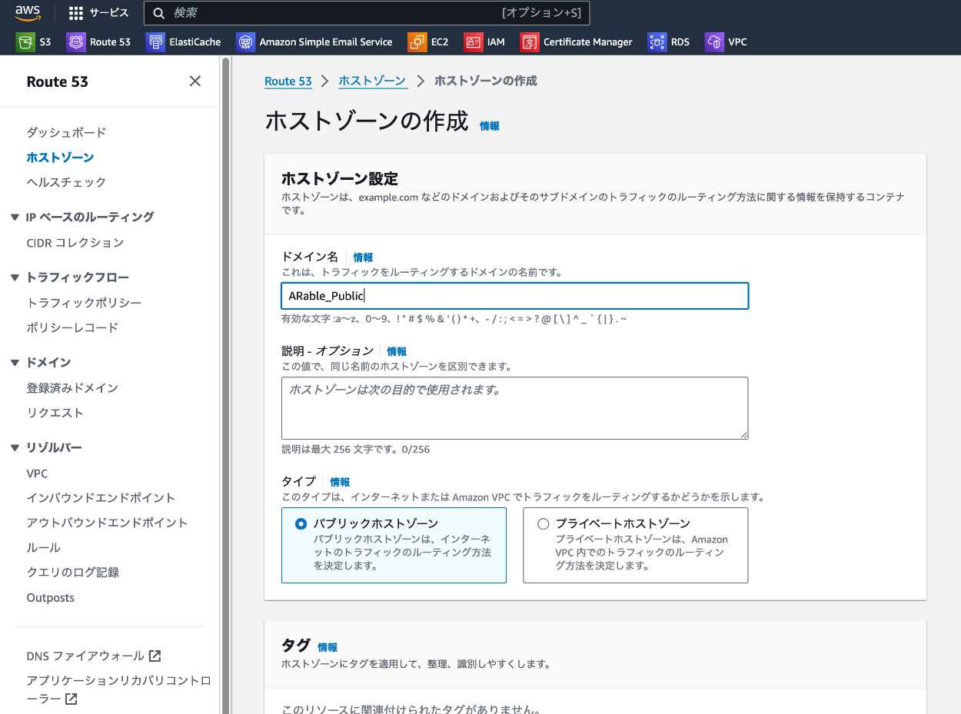Open the VPC shortcut icon in favorites
This screenshot has width=961, height=714.
point(714,42)
